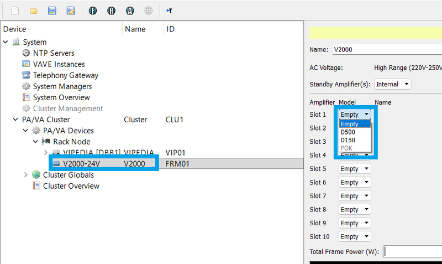This screenshot has width=442, height=264.
Task: Open the Standby Amplifier(s) dropdown
Action: pos(392,84)
